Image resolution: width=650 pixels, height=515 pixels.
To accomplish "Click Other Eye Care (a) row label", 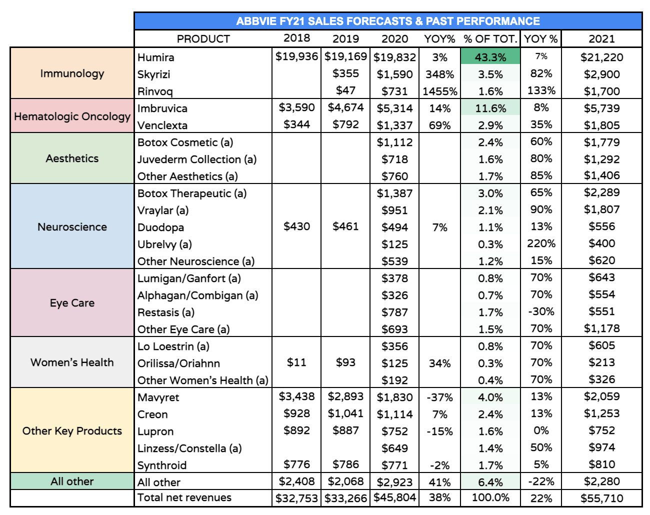I will [x=183, y=329].
